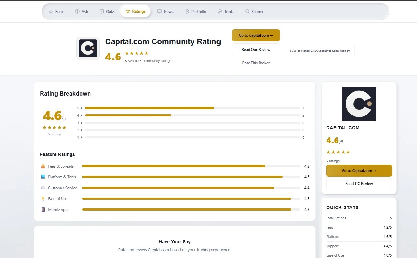Click the Mobile App phone icon
Image resolution: width=417 pixels, height=258 pixels.
point(43,210)
